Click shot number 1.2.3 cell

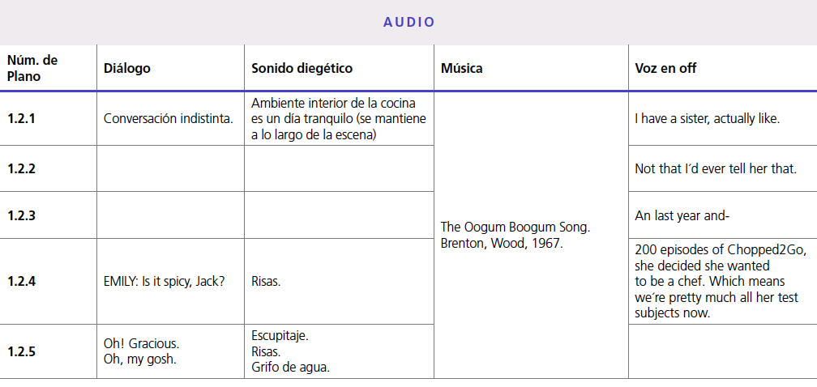pyautogui.click(x=22, y=215)
